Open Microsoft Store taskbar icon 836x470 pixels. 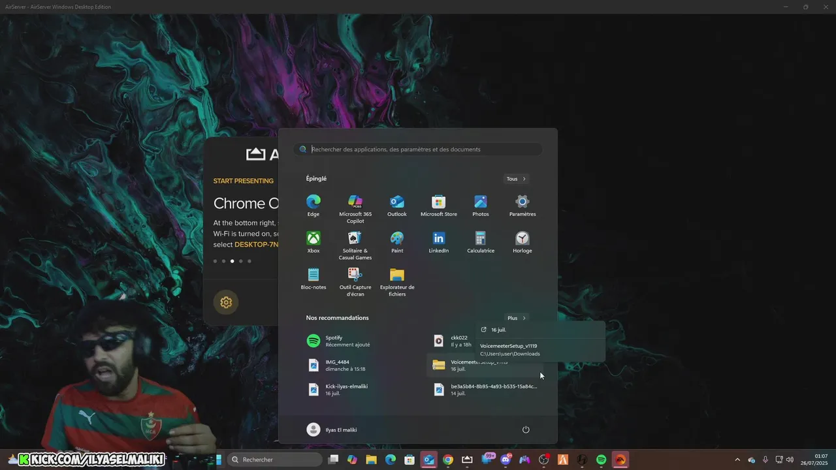410,460
